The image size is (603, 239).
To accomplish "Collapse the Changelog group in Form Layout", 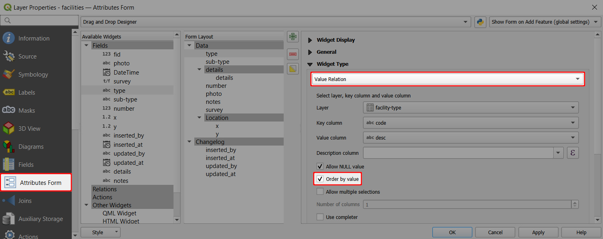I will 189,142.
